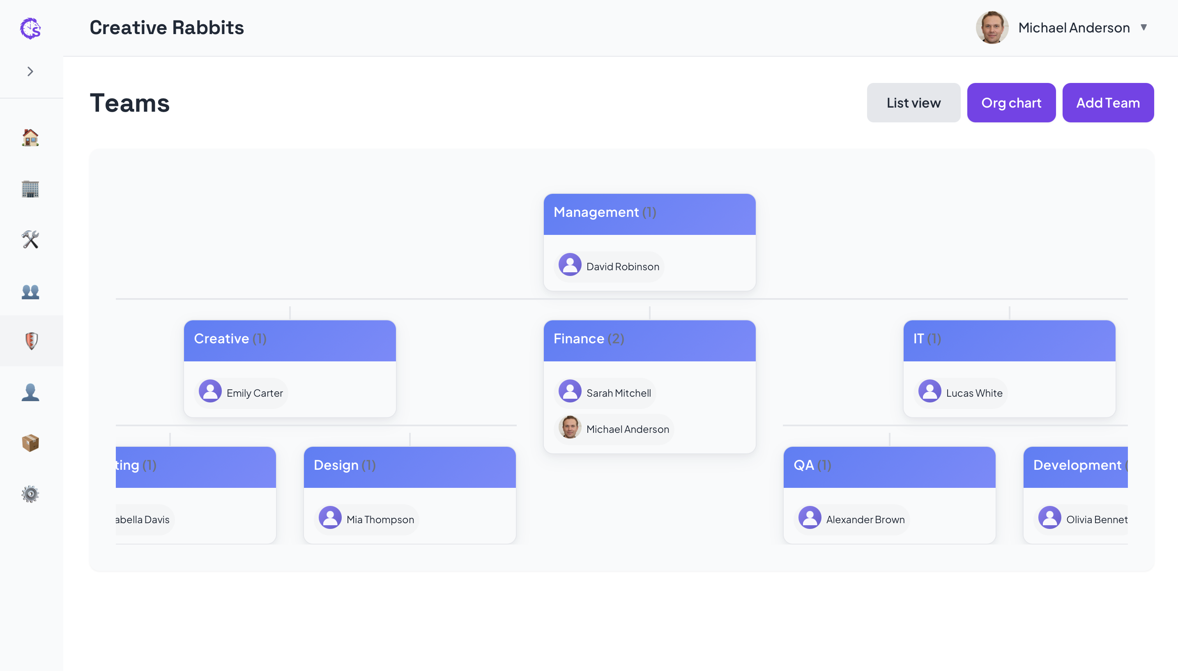The image size is (1178, 671).
Task: Select the hammer and wrench tools icon
Action: click(x=30, y=240)
